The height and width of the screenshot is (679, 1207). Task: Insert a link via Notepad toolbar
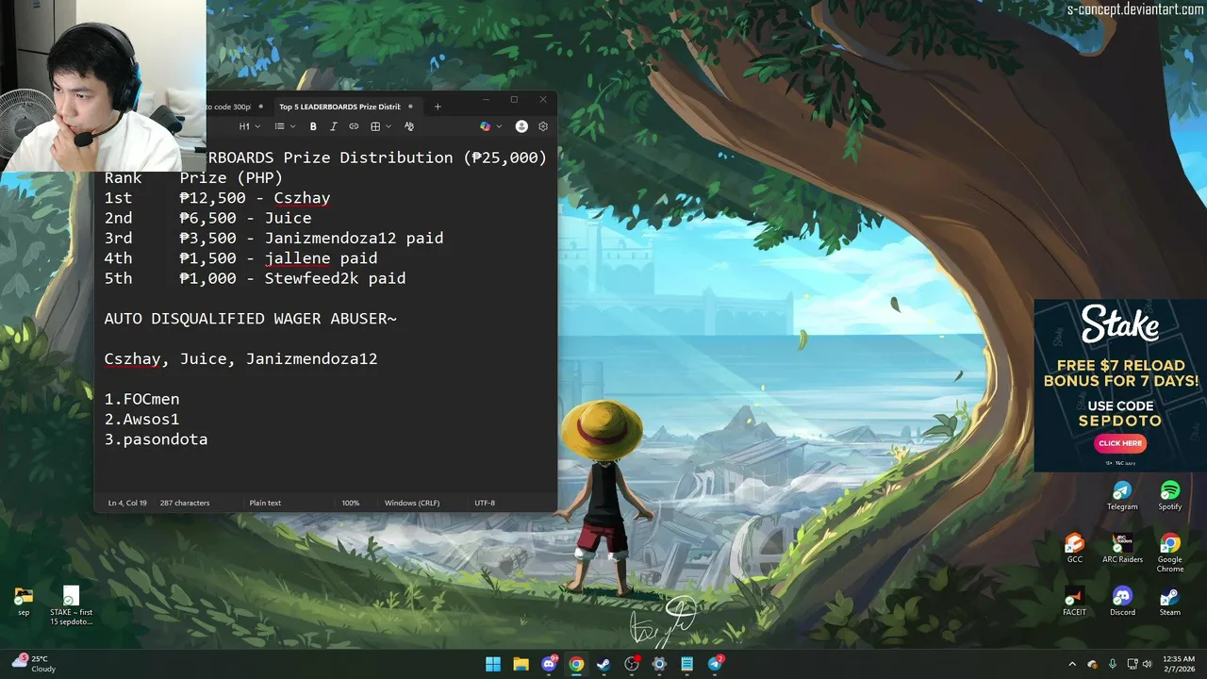click(x=354, y=126)
